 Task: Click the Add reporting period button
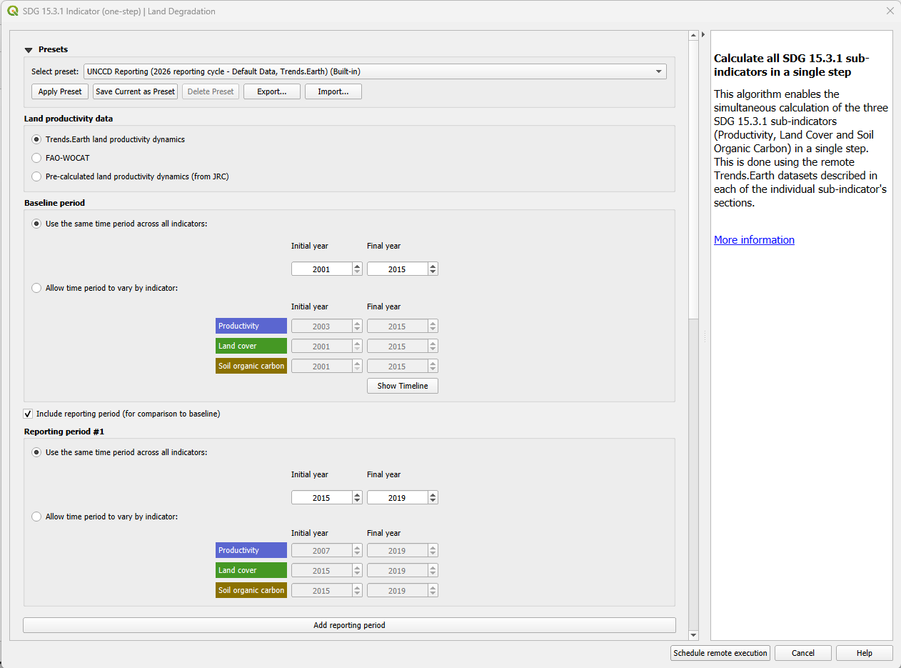click(x=349, y=625)
